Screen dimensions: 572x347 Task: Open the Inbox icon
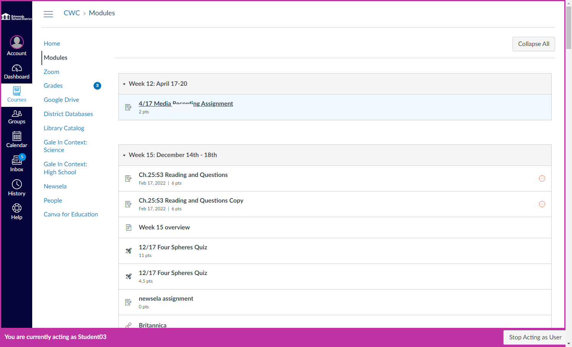[17, 160]
